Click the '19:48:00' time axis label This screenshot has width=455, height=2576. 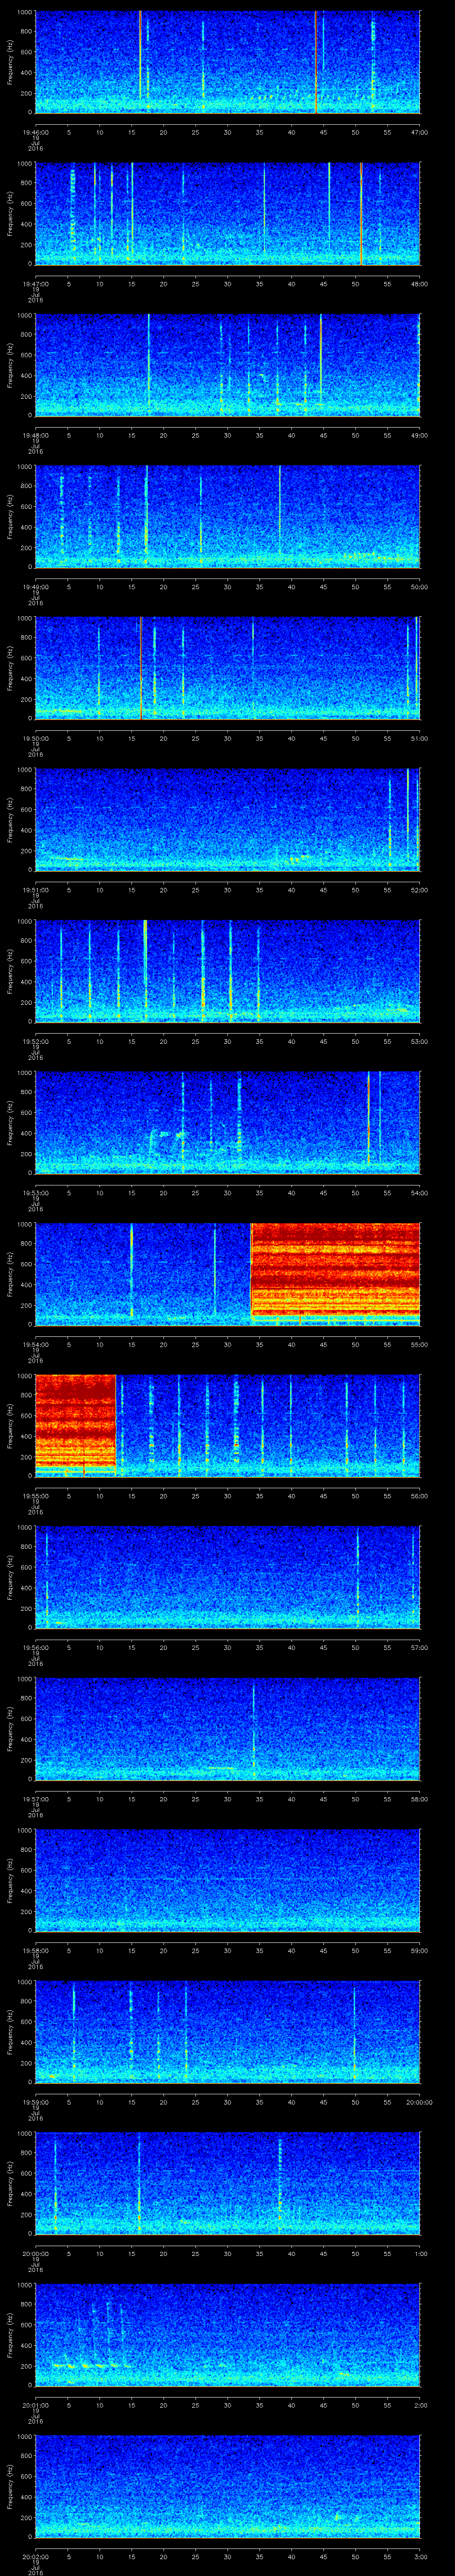coord(35,435)
